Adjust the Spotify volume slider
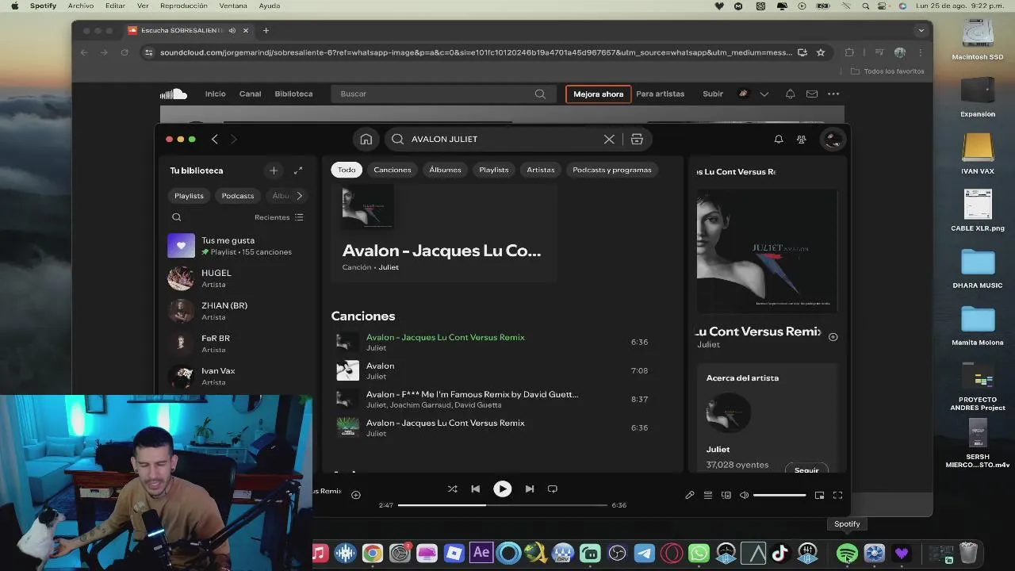 coord(779,495)
